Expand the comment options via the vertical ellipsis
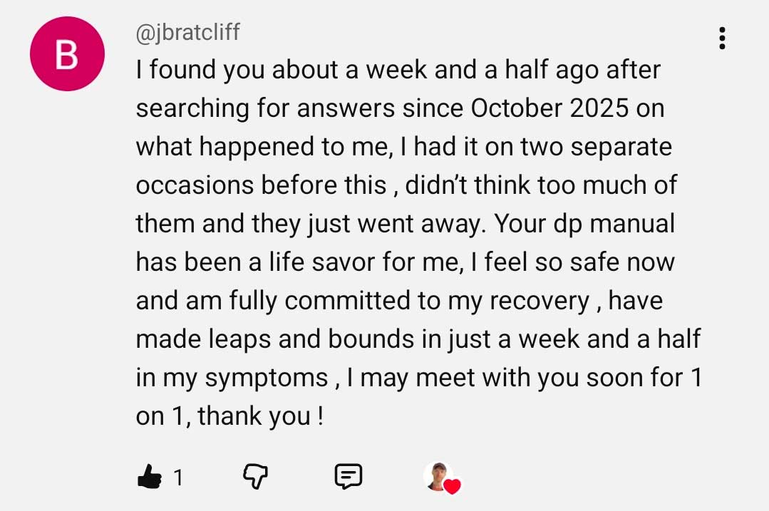Viewport: 769px width, 511px height. (x=722, y=38)
